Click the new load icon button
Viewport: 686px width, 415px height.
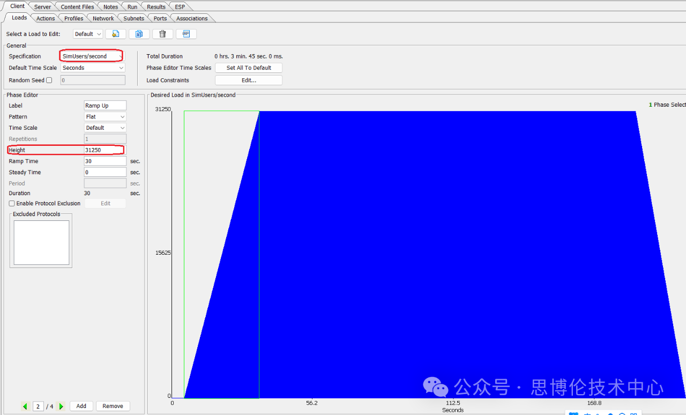point(115,34)
